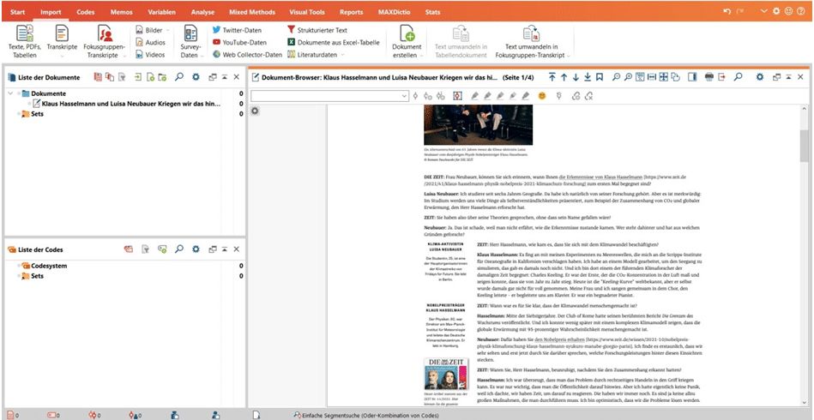Import Audios files
Screen dimensions: 814x420
tap(150, 43)
